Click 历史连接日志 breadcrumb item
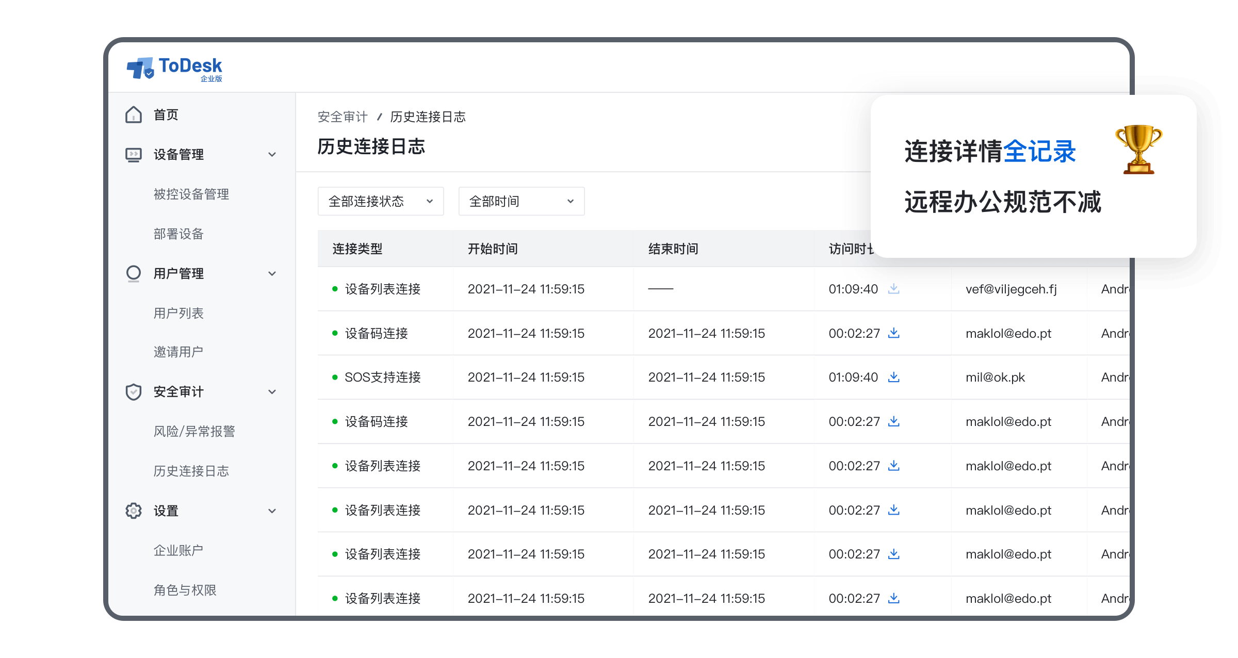 [x=428, y=117]
